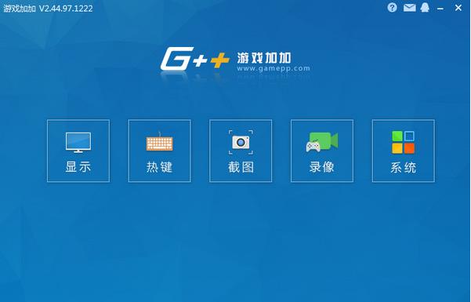This screenshot has width=471, height=302.
Task: Open the 显示 display settings tile
Action: [78, 151]
